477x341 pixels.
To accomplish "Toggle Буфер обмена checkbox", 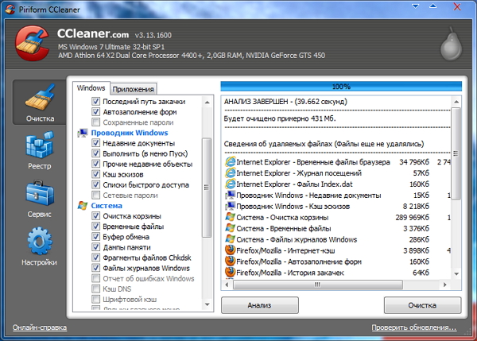I will pyautogui.click(x=96, y=237).
